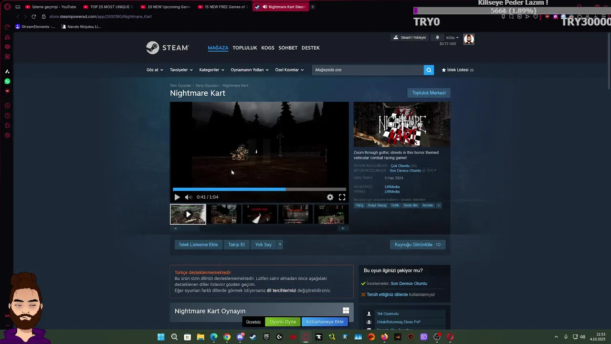
Task: Switch to 20 NEW Upcoming Games tab
Action: click(x=166, y=7)
